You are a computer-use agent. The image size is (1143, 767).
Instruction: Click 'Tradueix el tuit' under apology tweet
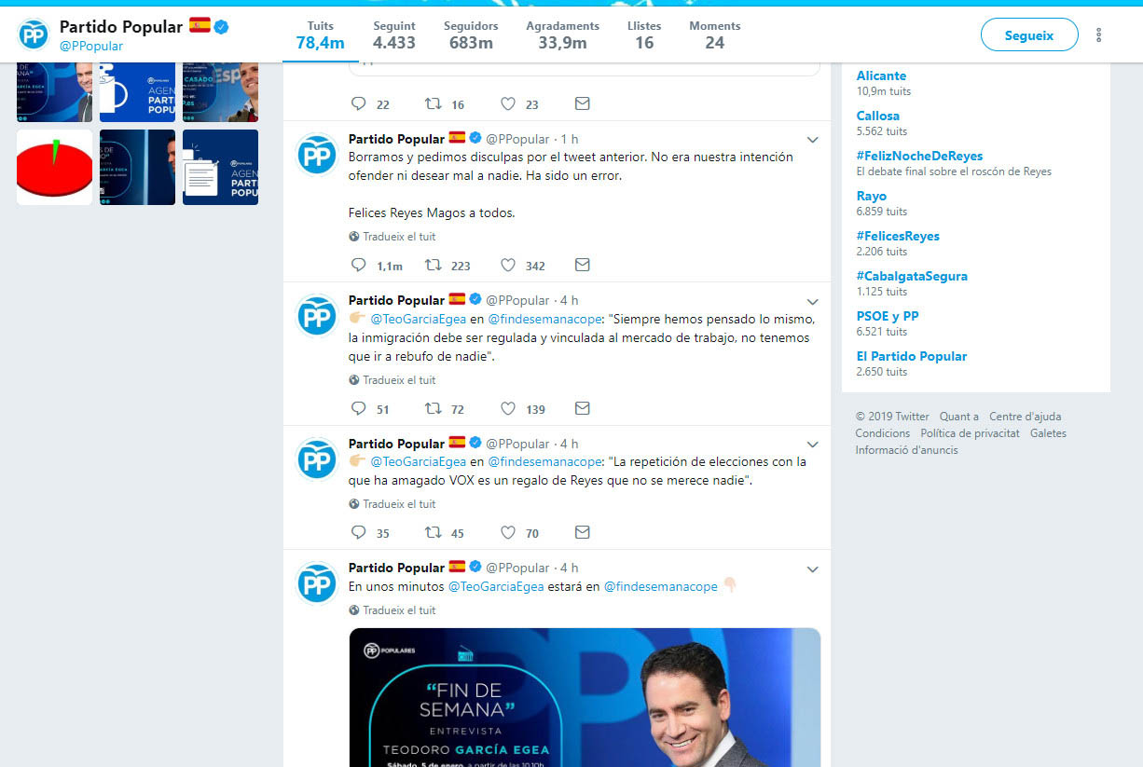coord(398,237)
